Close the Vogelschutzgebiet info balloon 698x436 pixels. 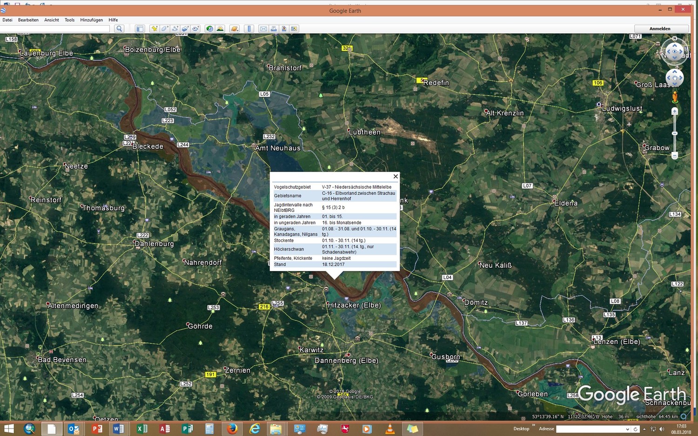396,176
